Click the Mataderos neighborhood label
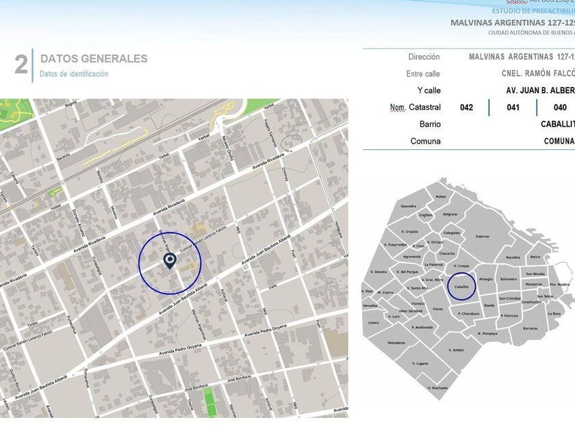The width and height of the screenshot is (575, 431). click(396, 343)
